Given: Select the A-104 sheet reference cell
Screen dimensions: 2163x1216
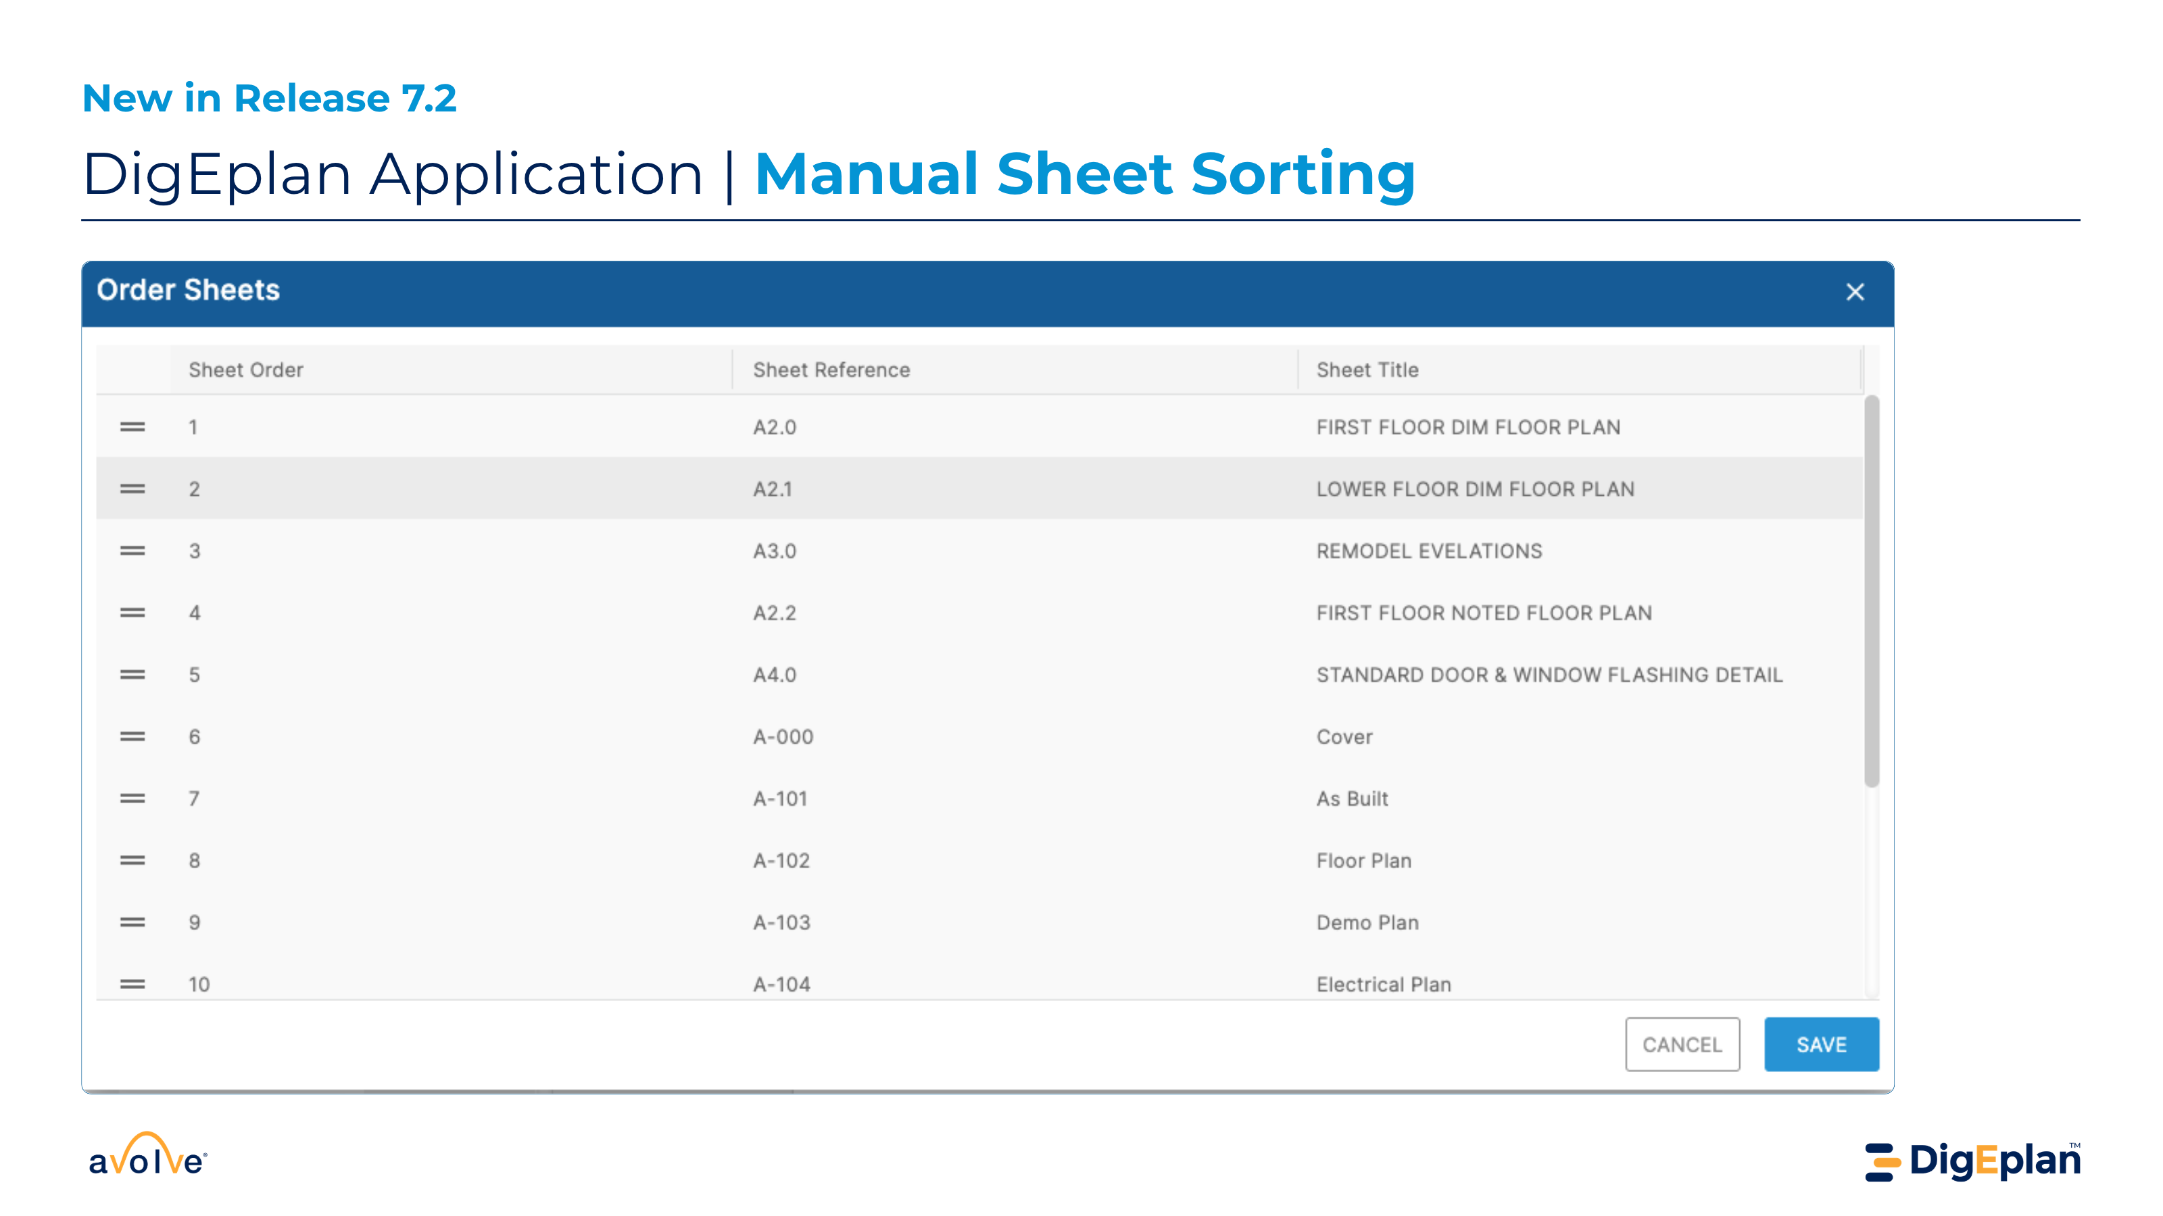Looking at the screenshot, I should pyautogui.click(x=781, y=984).
